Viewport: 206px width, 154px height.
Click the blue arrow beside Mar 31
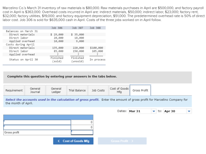tap(154, 111)
